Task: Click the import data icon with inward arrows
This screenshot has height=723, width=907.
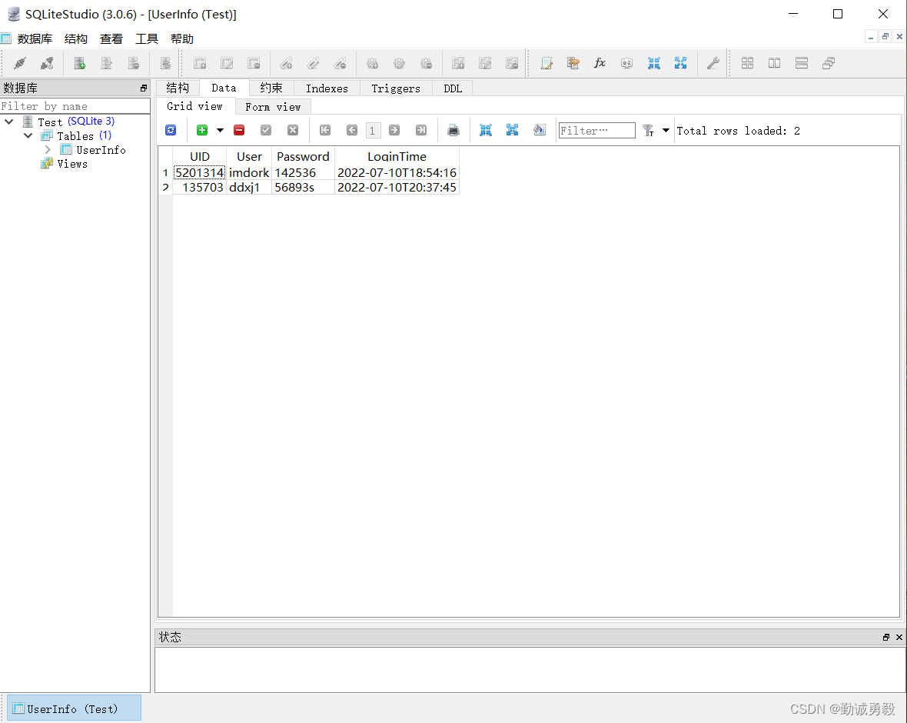Action: (653, 63)
